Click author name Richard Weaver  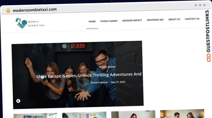(x=99, y=83)
